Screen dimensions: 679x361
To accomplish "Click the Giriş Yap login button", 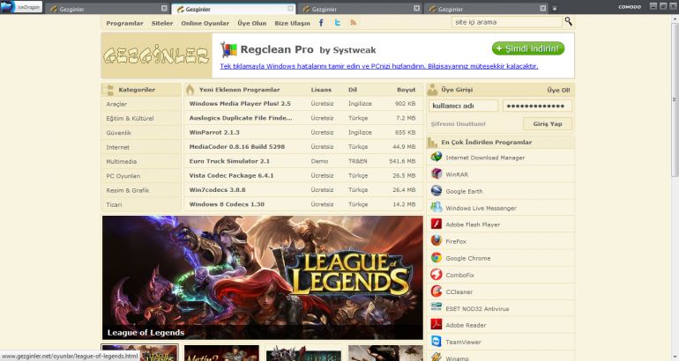I will tap(548, 123).
